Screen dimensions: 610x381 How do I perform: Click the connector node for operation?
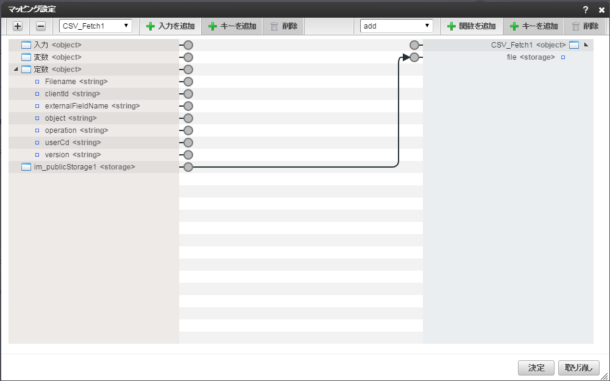point(188,130)
